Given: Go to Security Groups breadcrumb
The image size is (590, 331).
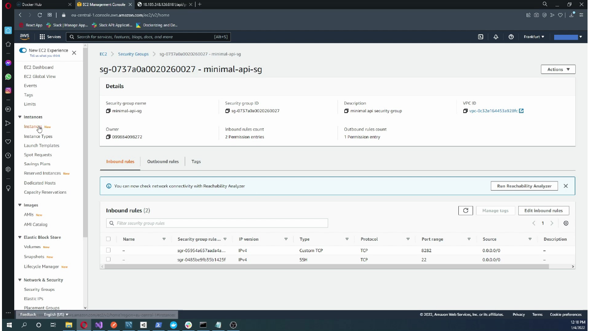Looking at the screenshot, I should point(133,54).
